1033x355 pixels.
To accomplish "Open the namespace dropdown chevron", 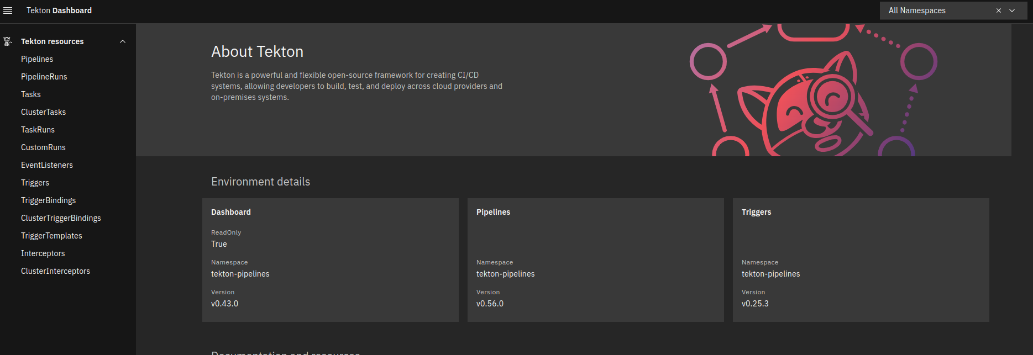I will (1012, 10).
